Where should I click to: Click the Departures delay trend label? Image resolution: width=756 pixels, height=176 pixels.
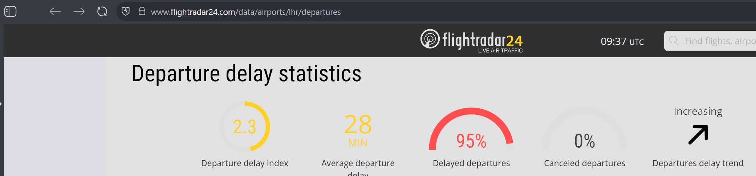(x=698, y=163)
